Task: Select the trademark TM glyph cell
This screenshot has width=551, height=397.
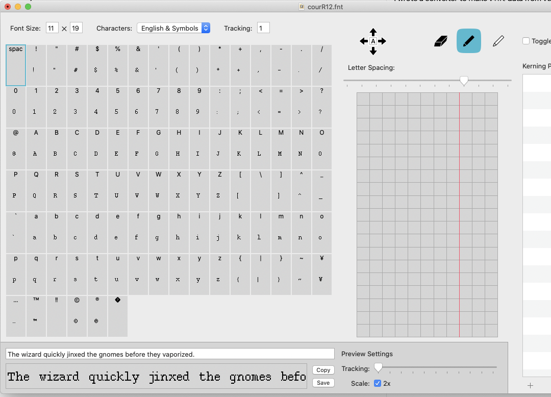Action: (x=36, y=316)
